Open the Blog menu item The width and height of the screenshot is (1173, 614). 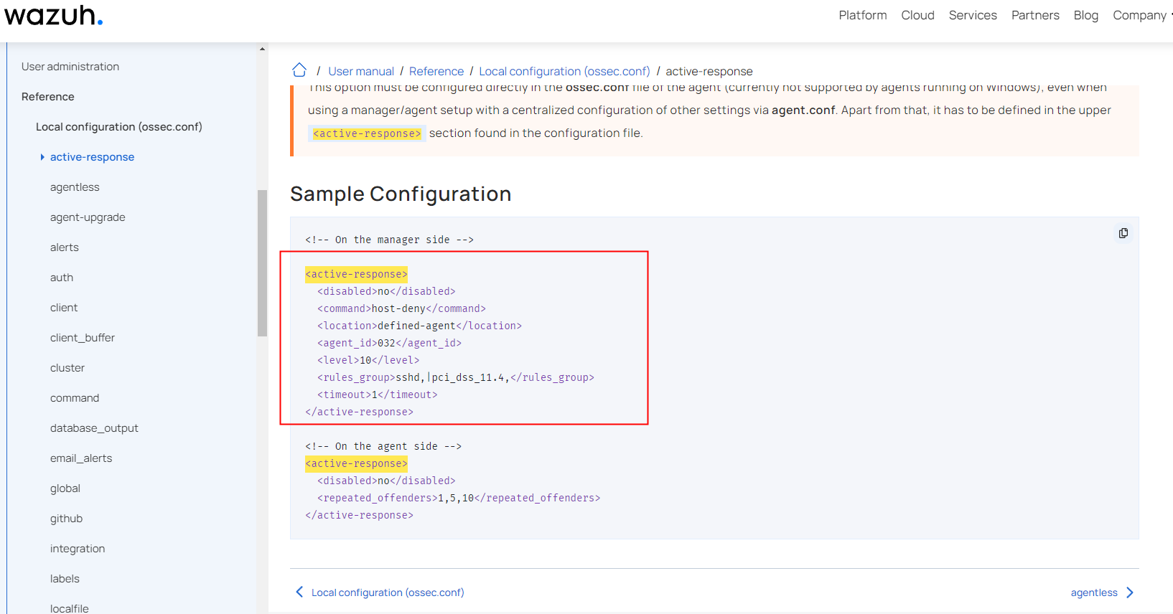coord(1085,15)
